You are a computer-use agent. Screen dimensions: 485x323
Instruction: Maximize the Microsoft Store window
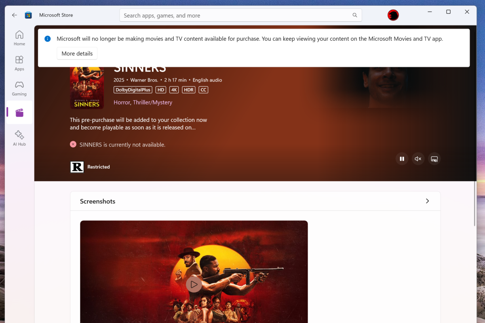(x=448, y=12)
